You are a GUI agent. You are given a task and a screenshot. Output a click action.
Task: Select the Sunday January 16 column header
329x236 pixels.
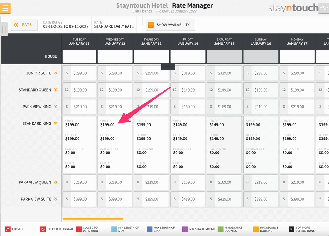point(261,41)
